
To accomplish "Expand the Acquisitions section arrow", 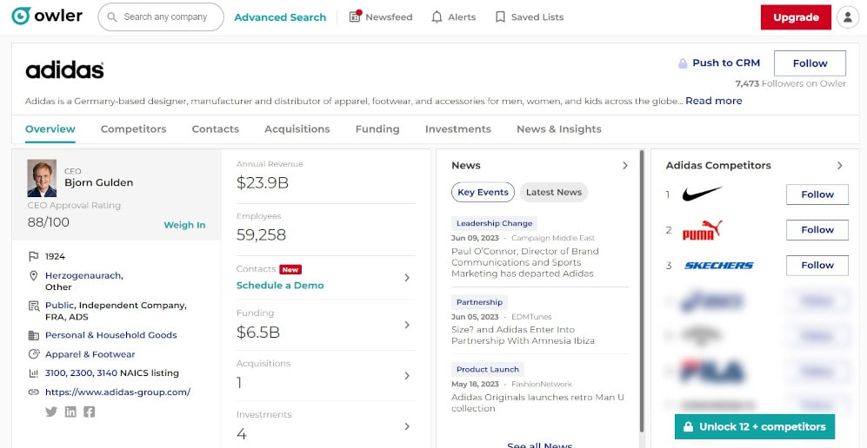I will tap(407, 376).
